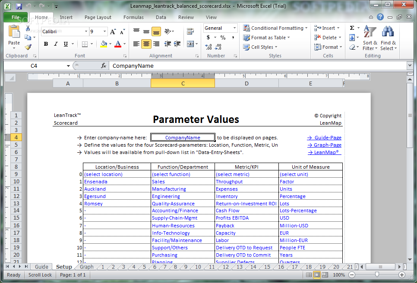
Task: Align cell text left
Action: [x=136, y=44]
